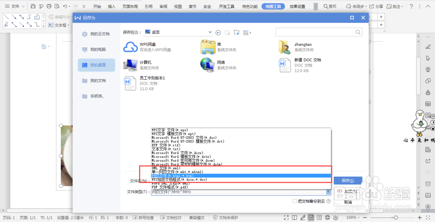Toggle spell check in the status bar
Viewport: 435px width, 222px height.
point(143,218)
